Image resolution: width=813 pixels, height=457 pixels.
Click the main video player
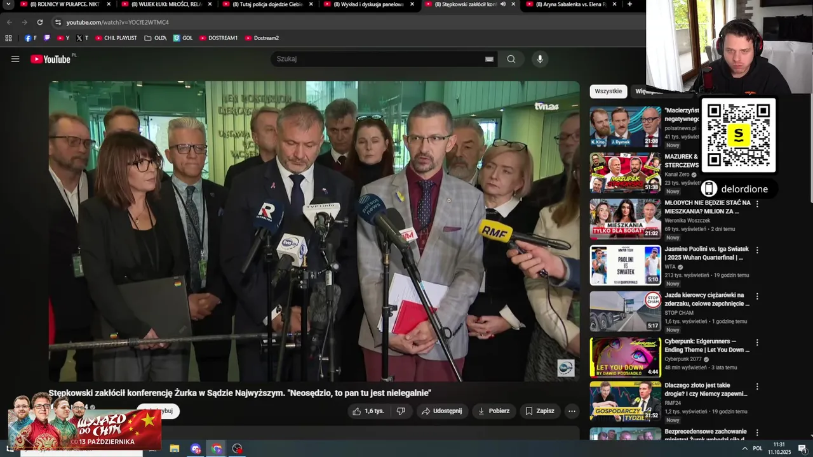tap(314, 231)
